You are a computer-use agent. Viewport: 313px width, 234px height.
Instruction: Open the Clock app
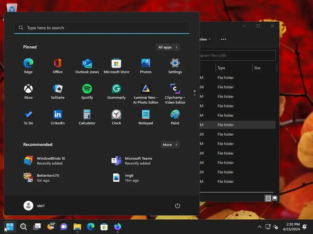pos(116,117)
